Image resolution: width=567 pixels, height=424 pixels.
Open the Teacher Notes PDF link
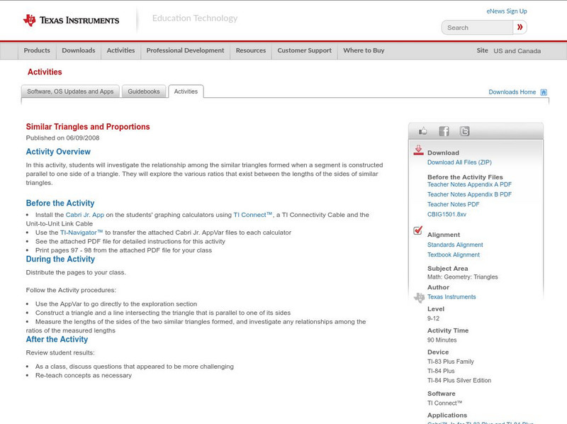[x=453, y=204]
